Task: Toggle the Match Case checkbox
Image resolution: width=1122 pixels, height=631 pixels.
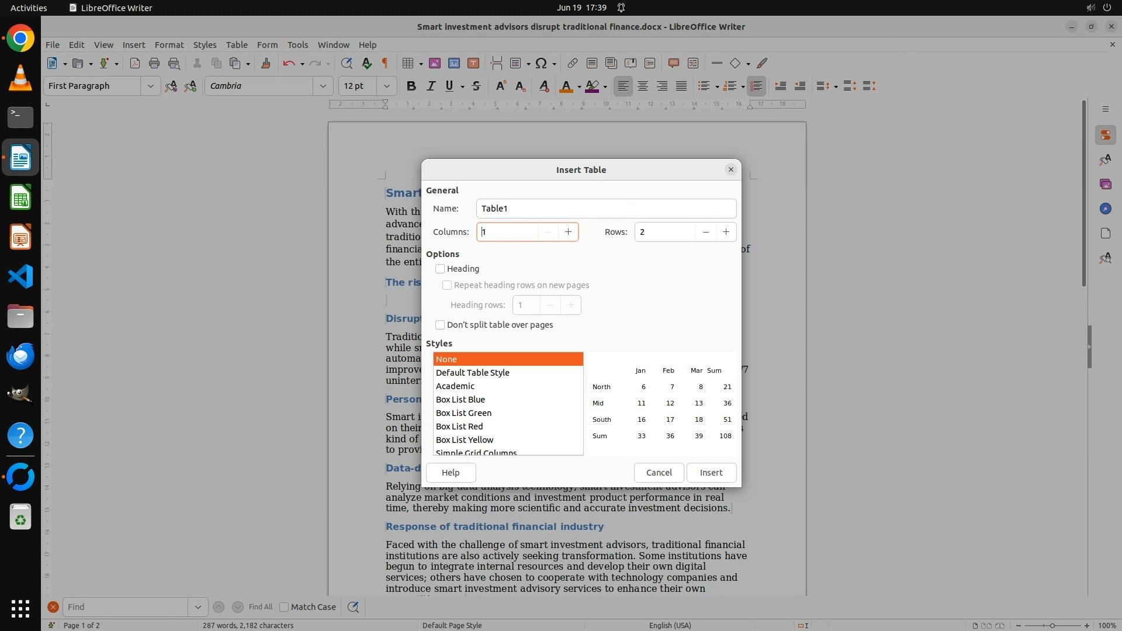Action: tap(284, 607)
